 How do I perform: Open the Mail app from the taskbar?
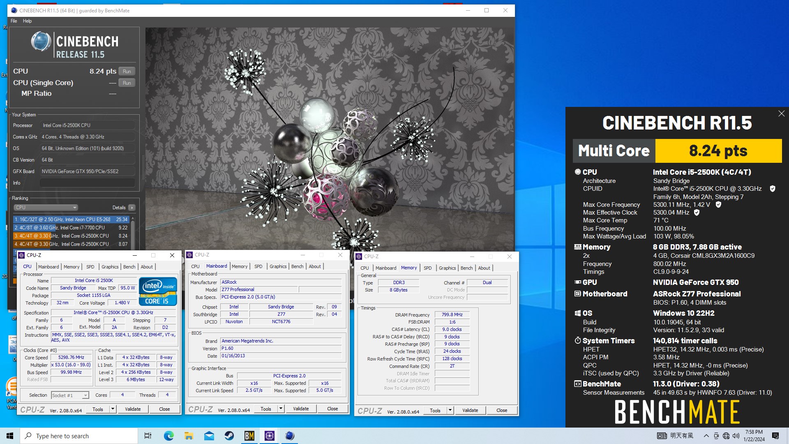point(209,436)
